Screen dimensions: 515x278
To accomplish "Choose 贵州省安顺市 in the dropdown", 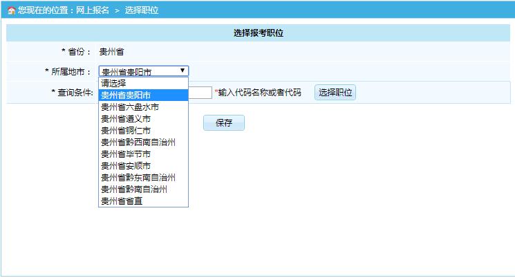I will pos(126,166).
